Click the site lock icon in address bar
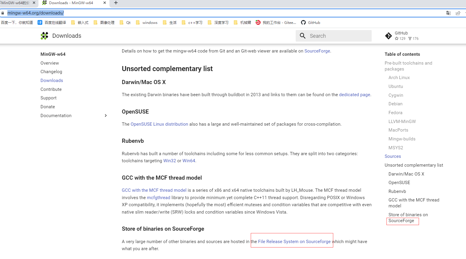The image size is (466, 259). (3, 13)
